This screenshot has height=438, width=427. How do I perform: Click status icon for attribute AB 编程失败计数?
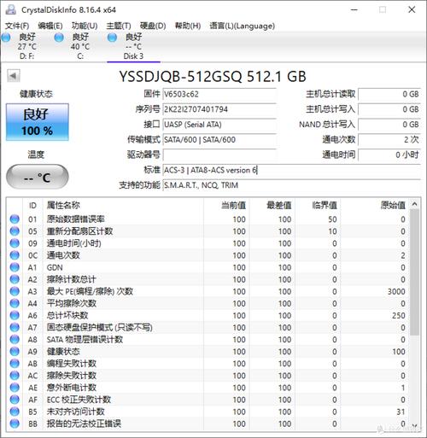tap(15, 364)
